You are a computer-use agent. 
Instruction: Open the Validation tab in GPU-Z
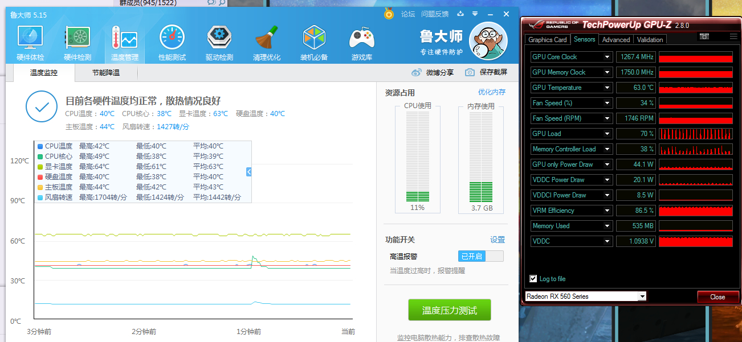pyautogui.click(x=650, y=40)
